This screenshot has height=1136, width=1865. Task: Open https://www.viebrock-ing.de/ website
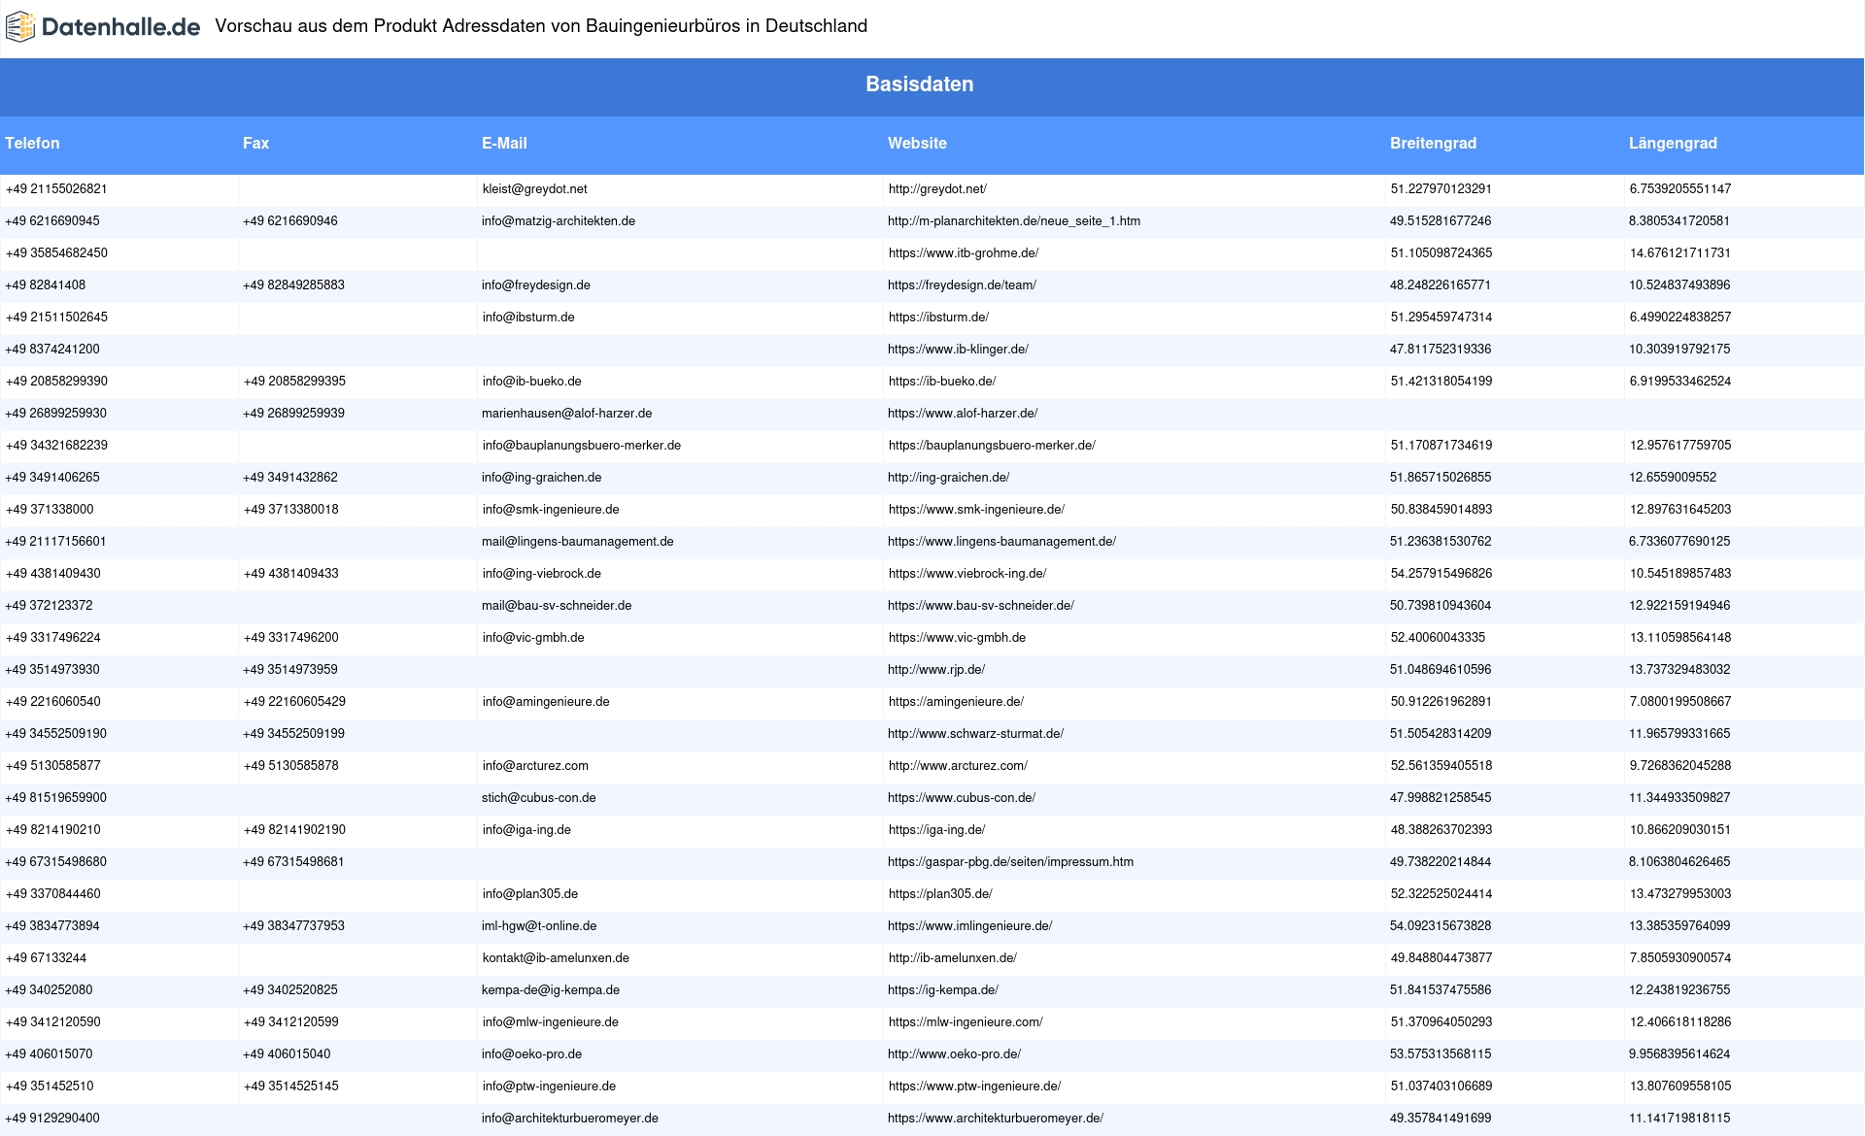click(967, 574)
